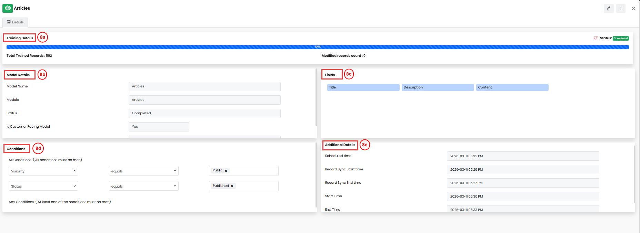Switch to the Details tab
The height and width of the screenshot is (233, 640).
[15, 22]
